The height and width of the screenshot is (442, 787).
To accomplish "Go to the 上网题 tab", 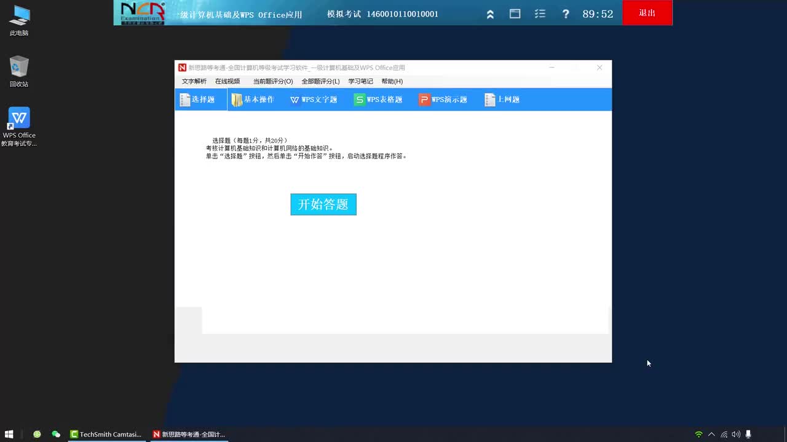I will point(502,99).
